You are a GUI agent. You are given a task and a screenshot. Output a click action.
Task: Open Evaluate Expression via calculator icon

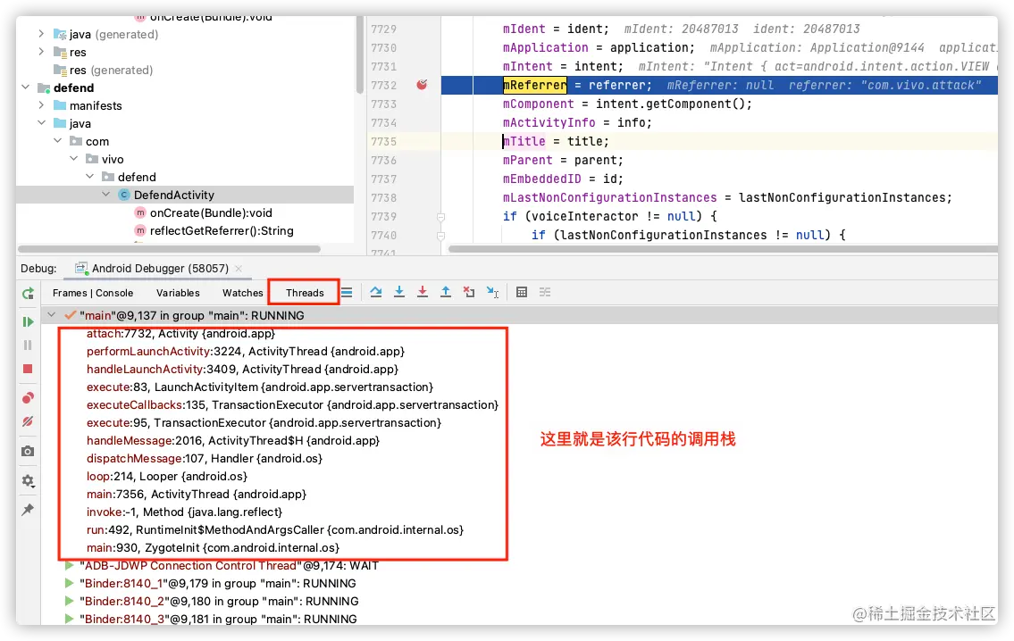pyautogui.click(x=523, y=292)
